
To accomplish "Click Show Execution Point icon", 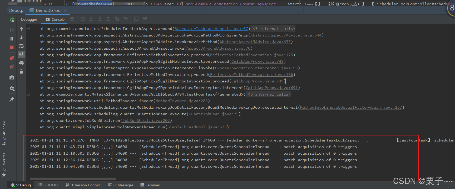I will tap(72, 19).
